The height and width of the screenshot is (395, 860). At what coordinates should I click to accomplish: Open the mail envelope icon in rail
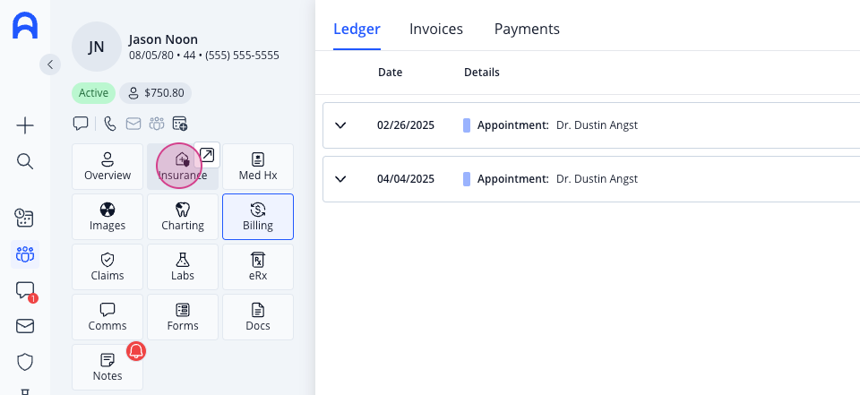25,326
